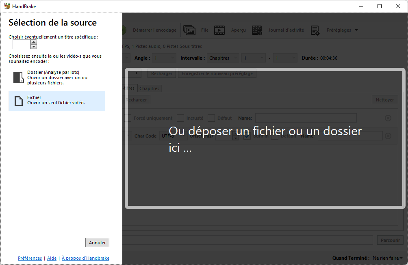Decrease the specific title number
408x265 pixels.
coord(34,47)
